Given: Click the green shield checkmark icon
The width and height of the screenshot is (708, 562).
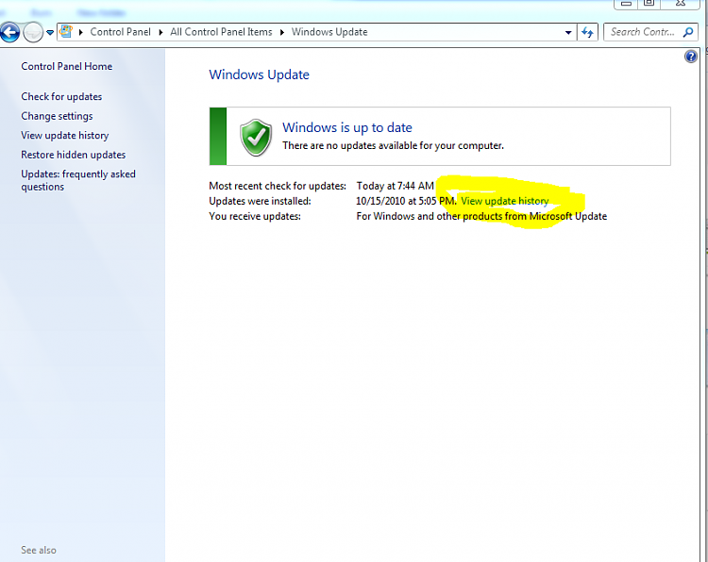Looking at the screenshot, I should click(256, 137).
